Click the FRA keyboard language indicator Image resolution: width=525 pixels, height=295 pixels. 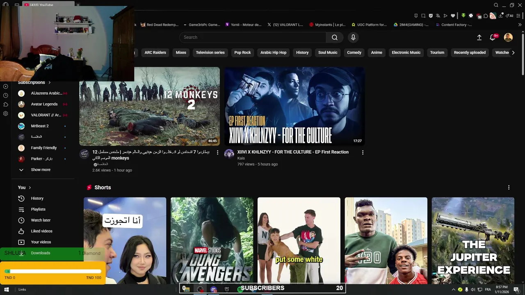488,290
